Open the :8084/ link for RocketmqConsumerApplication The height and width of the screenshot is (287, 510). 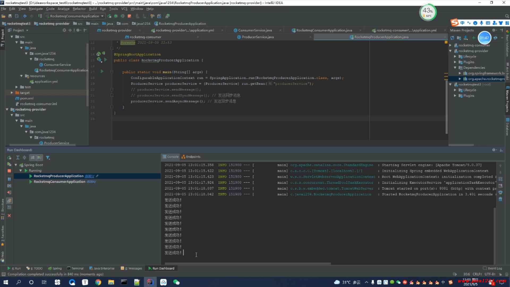pos(91,182)
